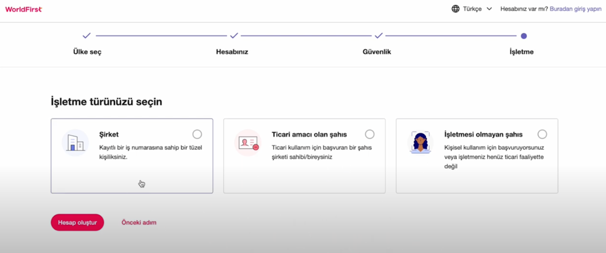Click the globe language icon

pos(455,9)
